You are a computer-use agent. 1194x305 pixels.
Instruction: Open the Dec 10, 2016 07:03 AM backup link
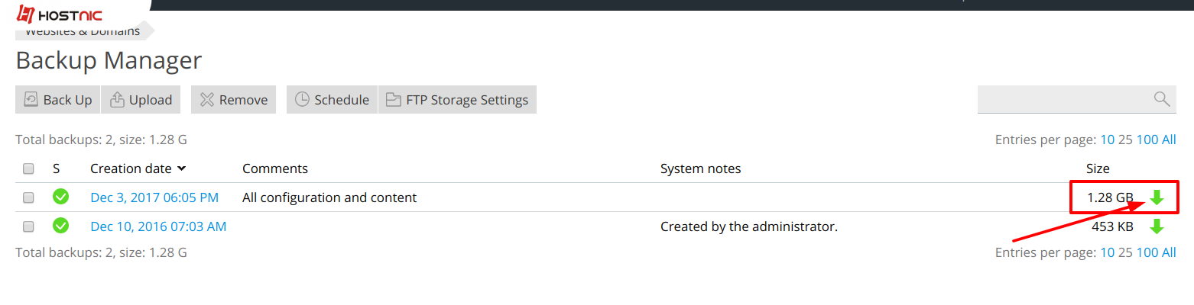[158, 226]
